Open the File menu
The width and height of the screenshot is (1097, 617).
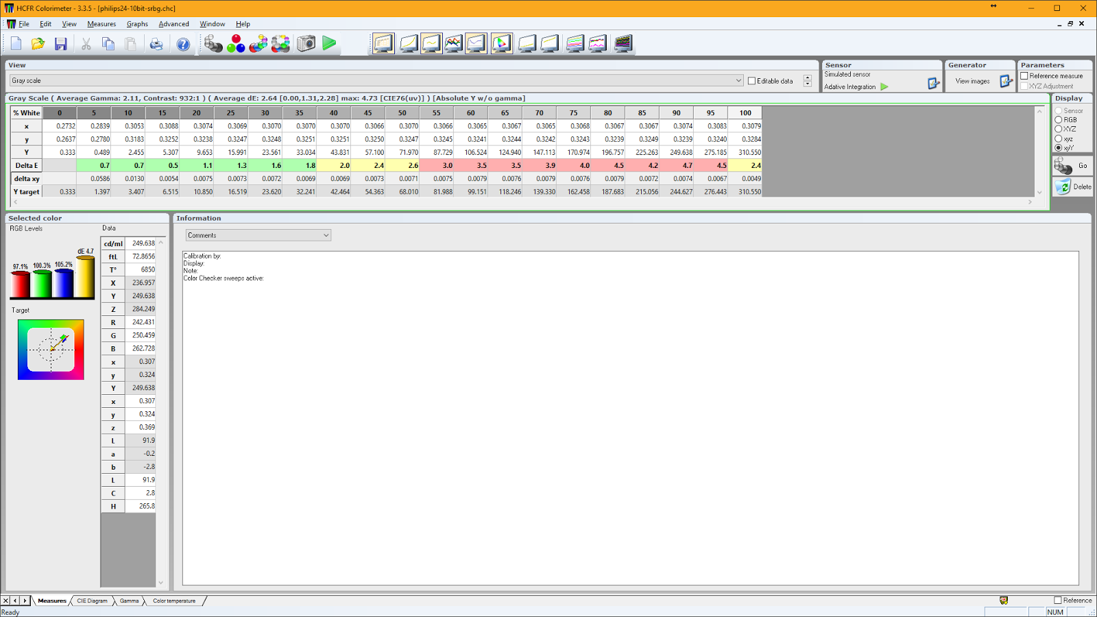coord(24,24)
